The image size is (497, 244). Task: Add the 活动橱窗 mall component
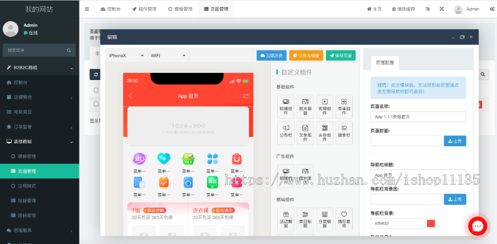(x=285, y=220)
